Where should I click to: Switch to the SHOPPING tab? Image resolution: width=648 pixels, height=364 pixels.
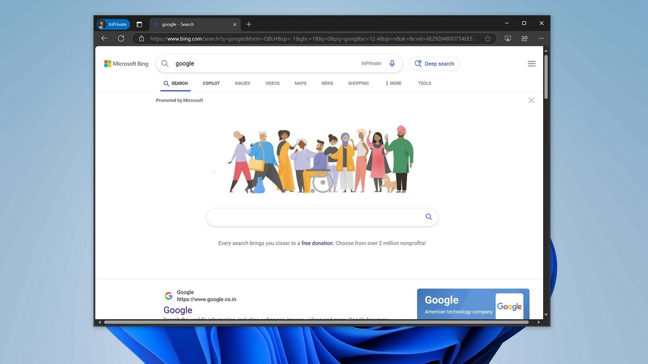point(359,84)
